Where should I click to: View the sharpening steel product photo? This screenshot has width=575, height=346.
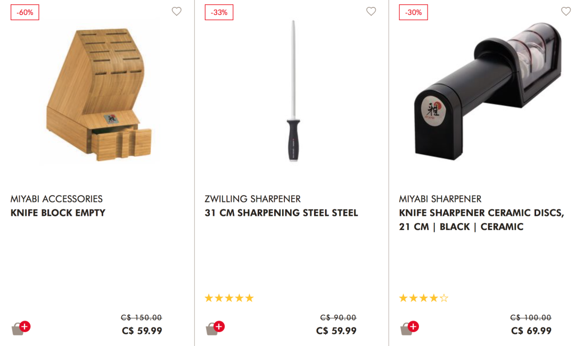coord(293,91)
